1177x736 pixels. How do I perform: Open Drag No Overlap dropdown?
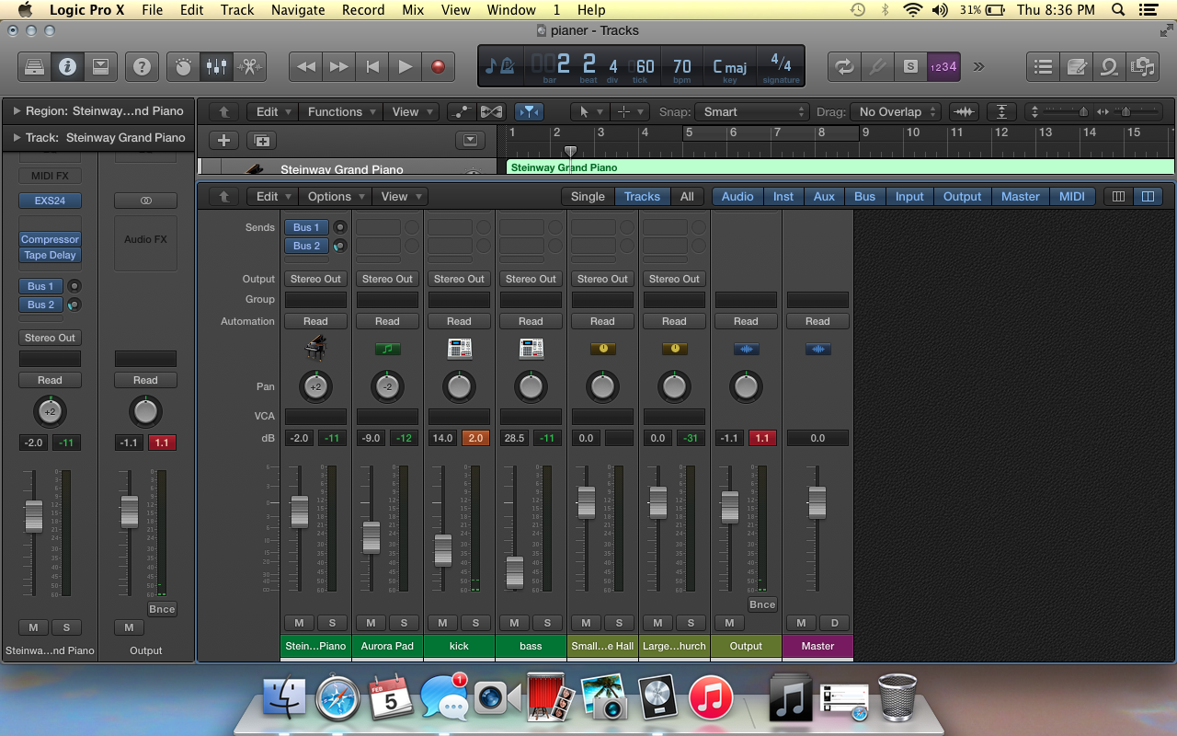click(x=896, y=111)
